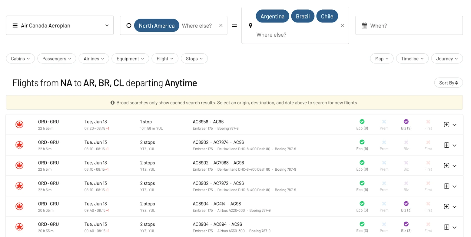The image size is (471, 237).
Task: Expand the AC894 flight row details
Action: tap(454, 228)
